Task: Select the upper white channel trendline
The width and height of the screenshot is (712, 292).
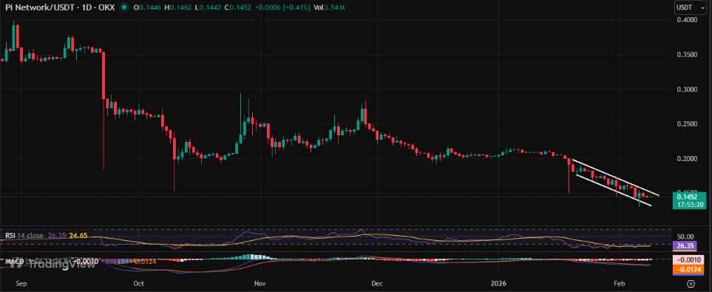Action: [615, 178]
